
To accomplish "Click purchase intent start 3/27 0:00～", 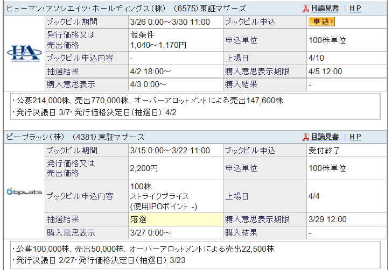I will pyautogui.click(x=150, y=232).
